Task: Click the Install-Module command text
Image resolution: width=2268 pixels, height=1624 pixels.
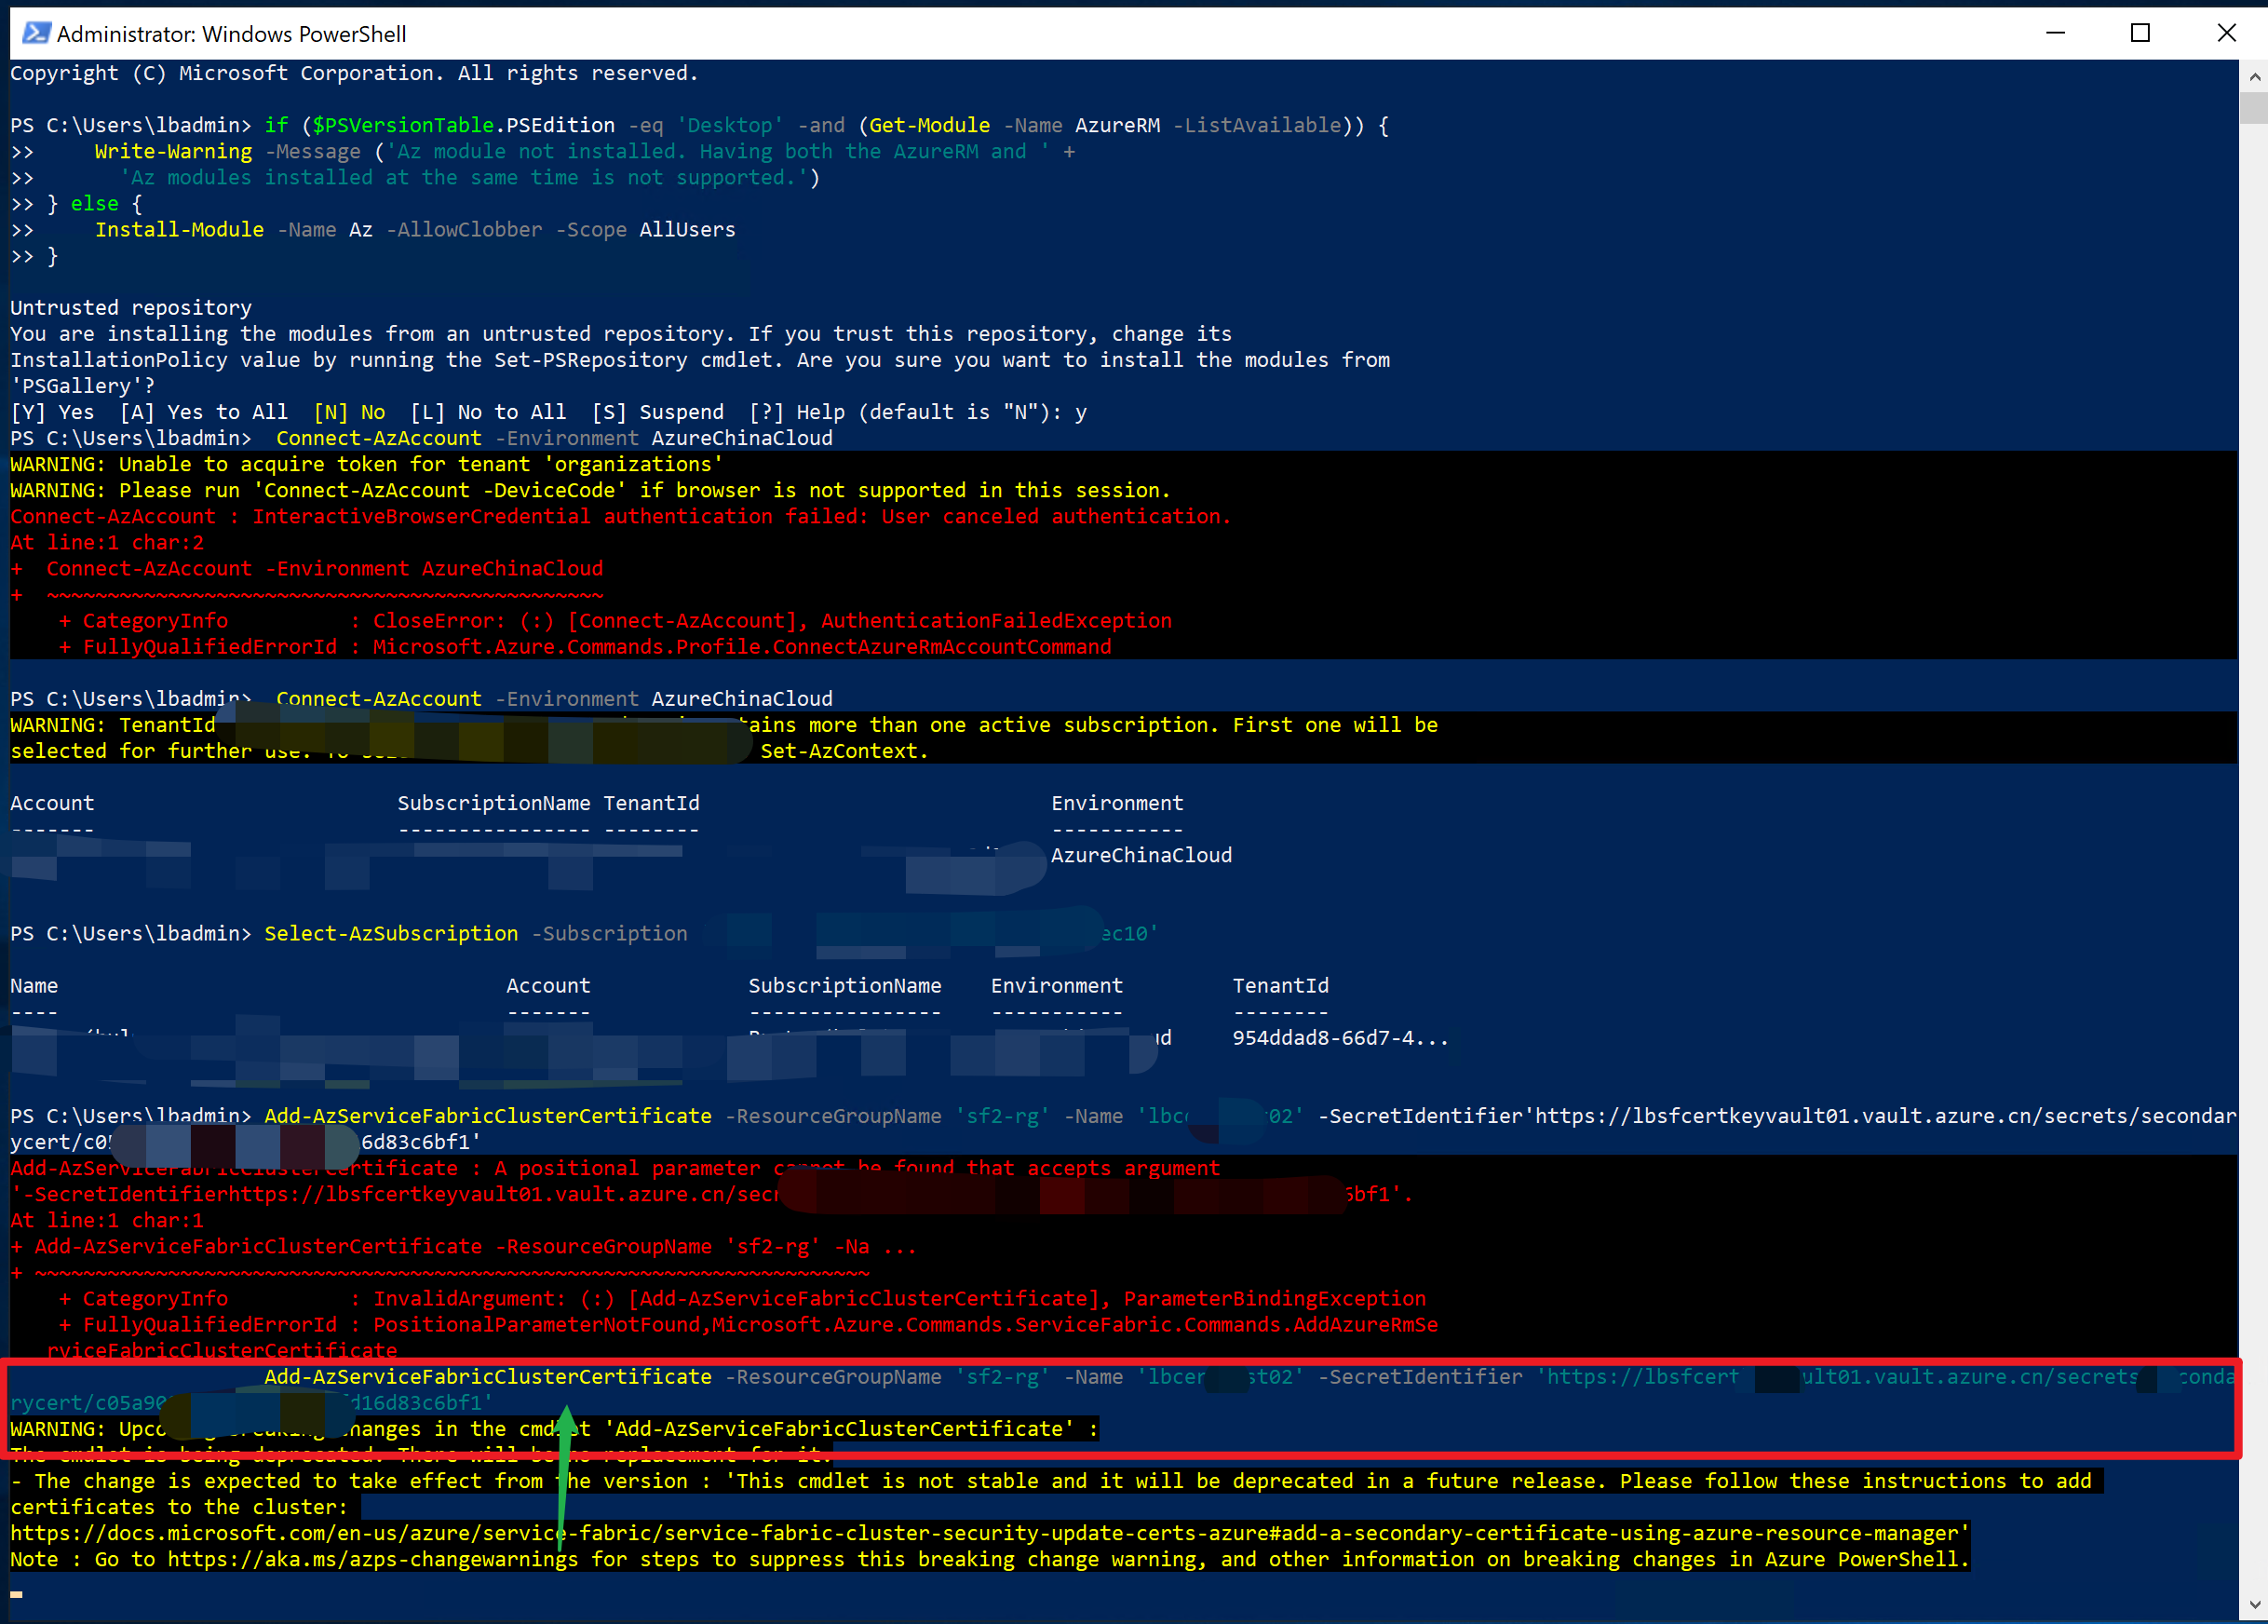Action: tap(179, 230)
